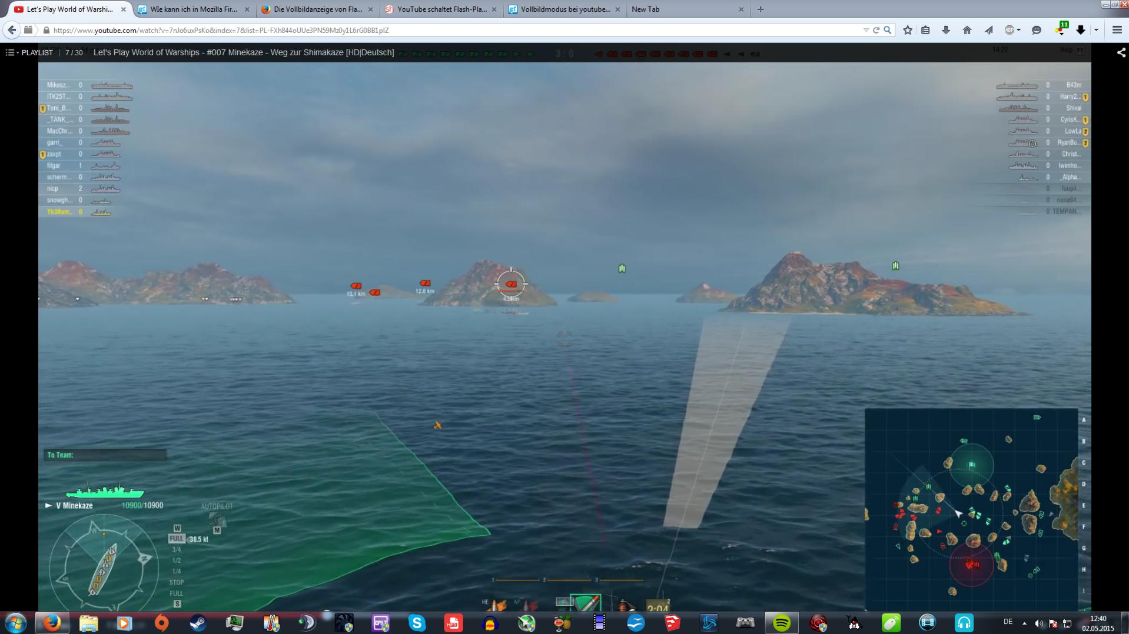This screenshot has height=634, width=1129.
Task: Switch to "Let's Play World of Warshi..." tab
Action: tap(70, 9)
